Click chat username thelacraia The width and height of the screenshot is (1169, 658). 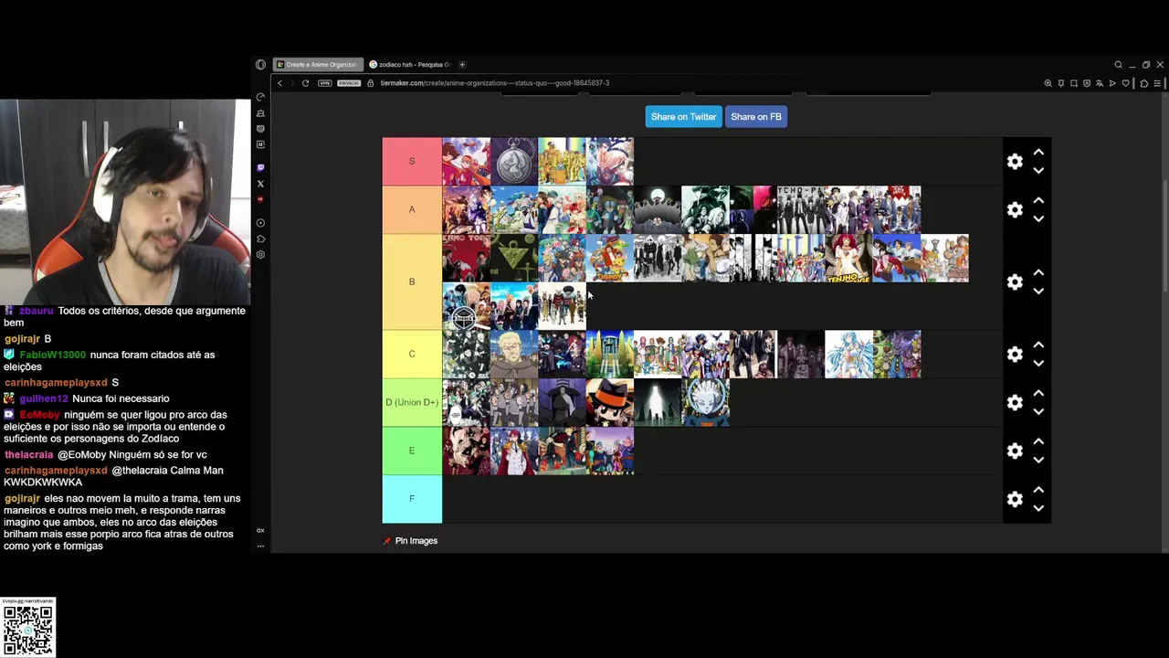pyautogui.click(x=28, y=455)
